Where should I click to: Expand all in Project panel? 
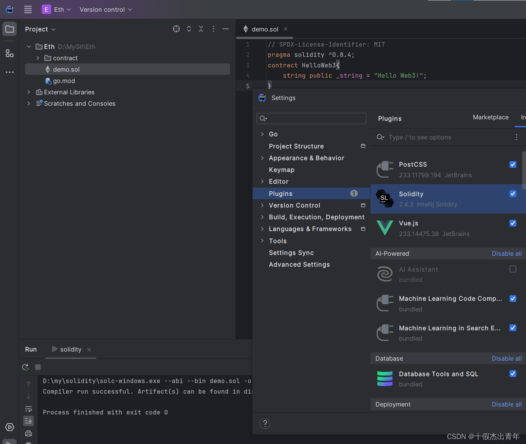(189, 29)
